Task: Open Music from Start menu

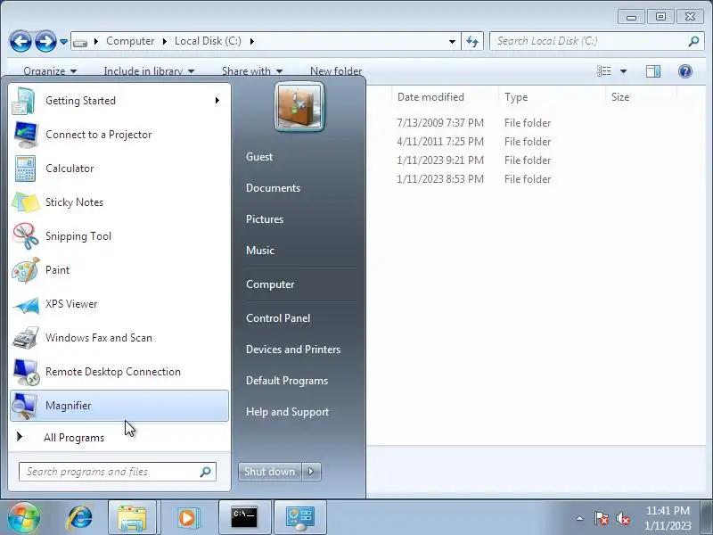Action: coord(260,251)
